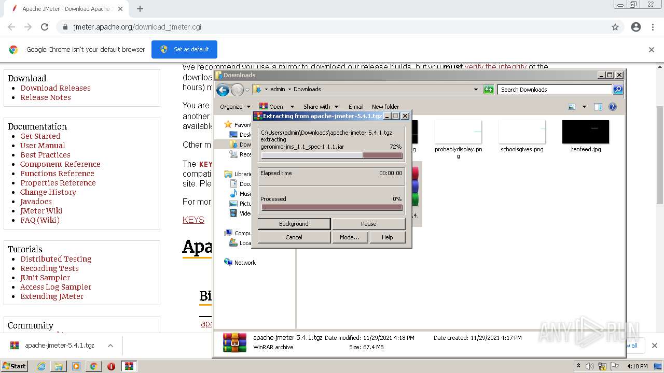
Task: Select probablydisplay.png file
Action: [458, 139]
